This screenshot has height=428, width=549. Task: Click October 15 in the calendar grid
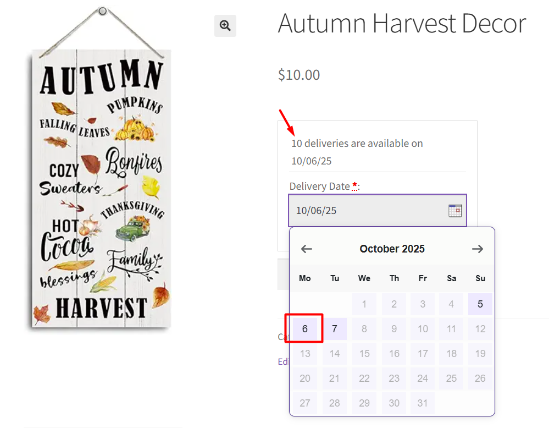pos(364,354)
